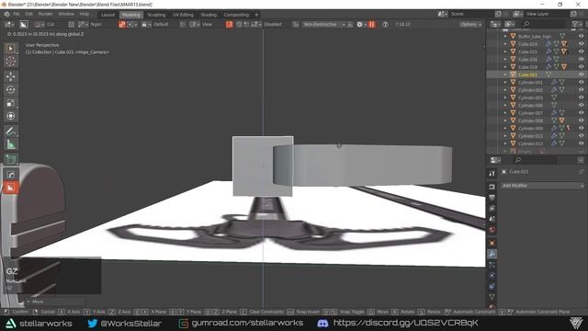Screen dimensions: 588x331
Task: Open the Particles properties tab
Action: (x=492, y=265)
